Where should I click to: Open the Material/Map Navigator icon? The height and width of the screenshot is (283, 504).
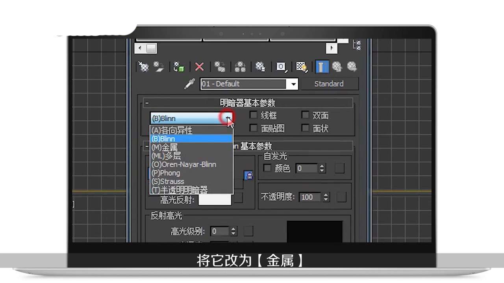coord(357,44)
